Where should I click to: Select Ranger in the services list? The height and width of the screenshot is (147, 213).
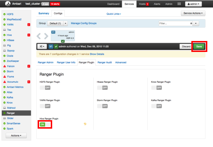(x=16, y=113)
